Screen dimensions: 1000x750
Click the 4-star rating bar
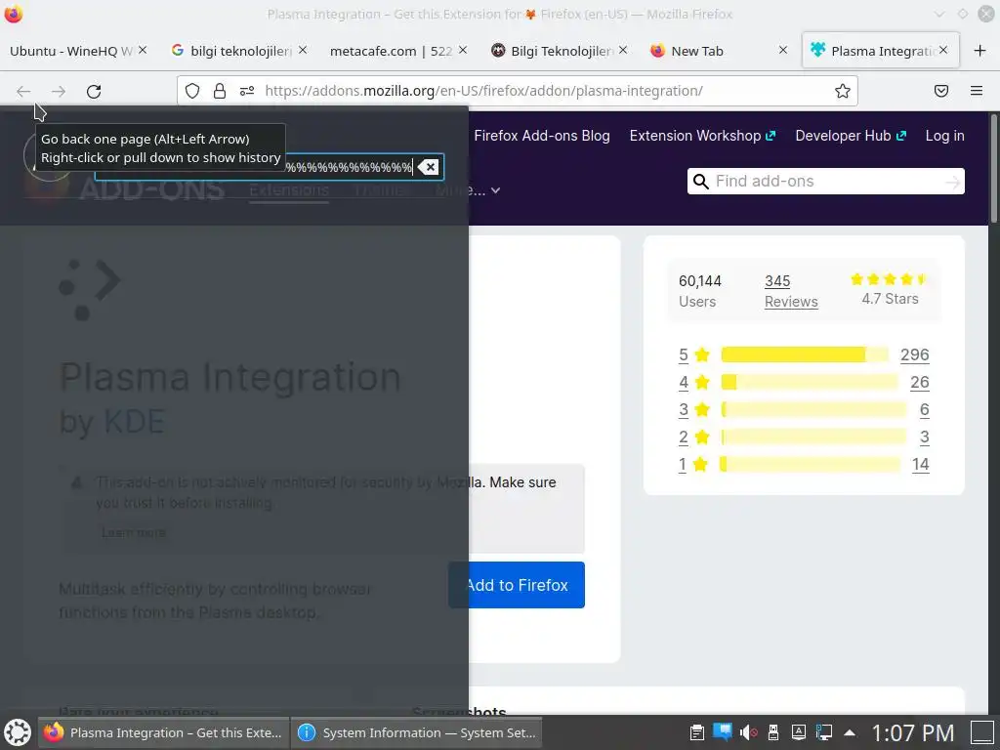pyautogui.click(x=810, y=382)
